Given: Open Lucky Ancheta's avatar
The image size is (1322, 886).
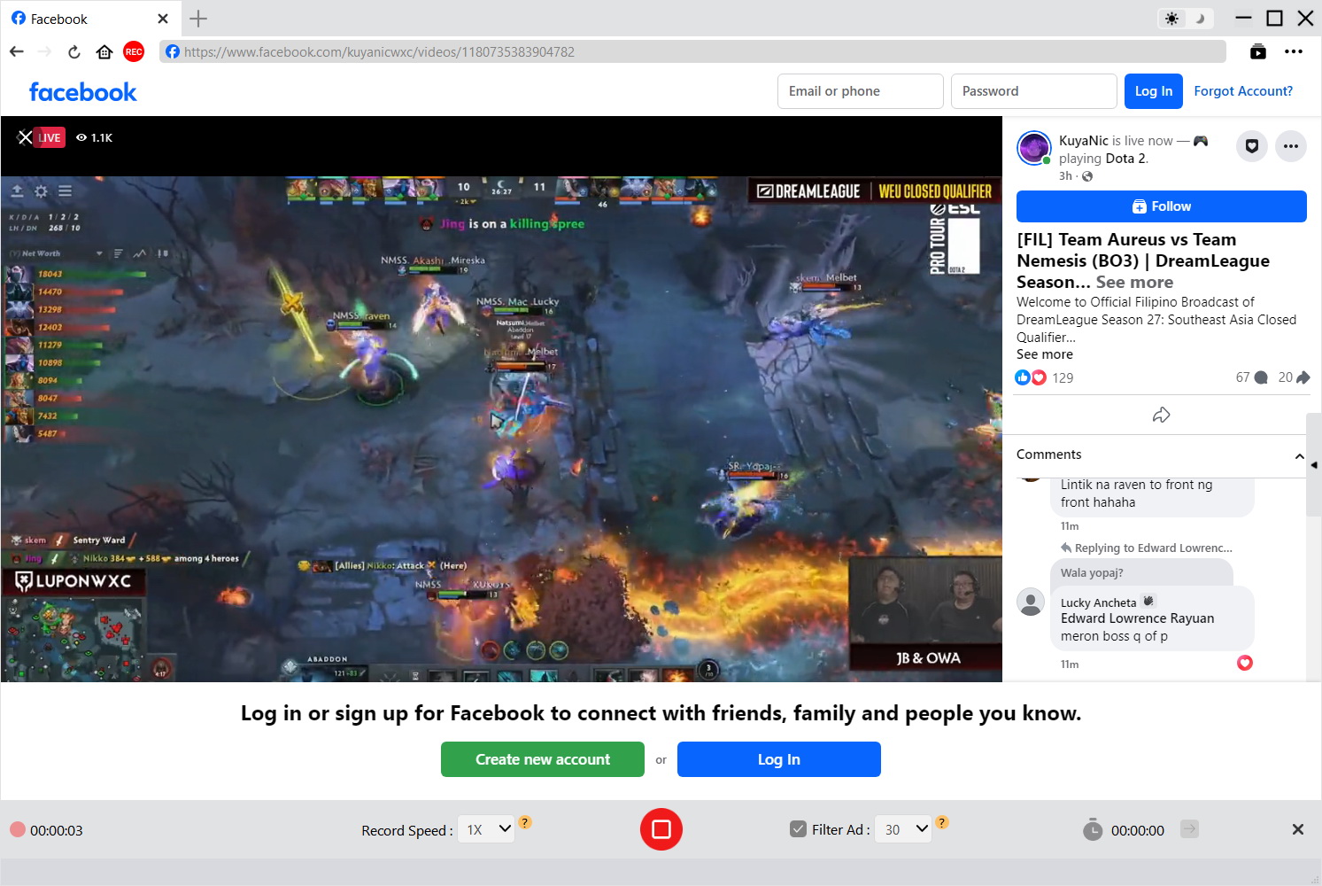Looking at the screenshot, I should click(x=1031, y=602).
